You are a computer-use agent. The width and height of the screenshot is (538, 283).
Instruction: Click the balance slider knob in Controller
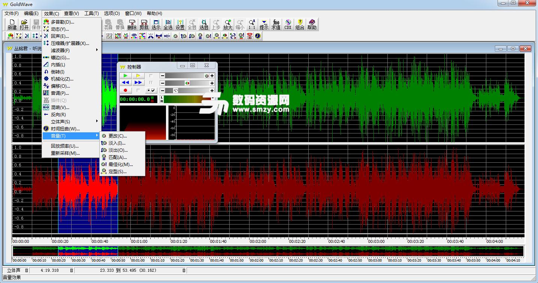click(187, 83)
